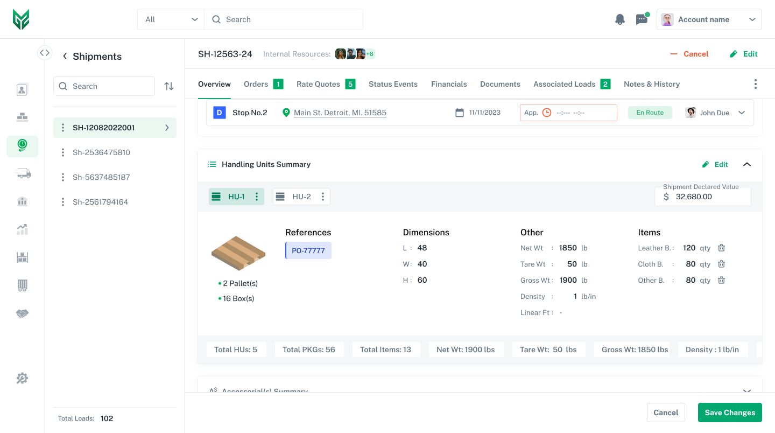775x433 pixels.
Task: Click Edit in Handling Units Summary
Action: [x=715, y=164]
